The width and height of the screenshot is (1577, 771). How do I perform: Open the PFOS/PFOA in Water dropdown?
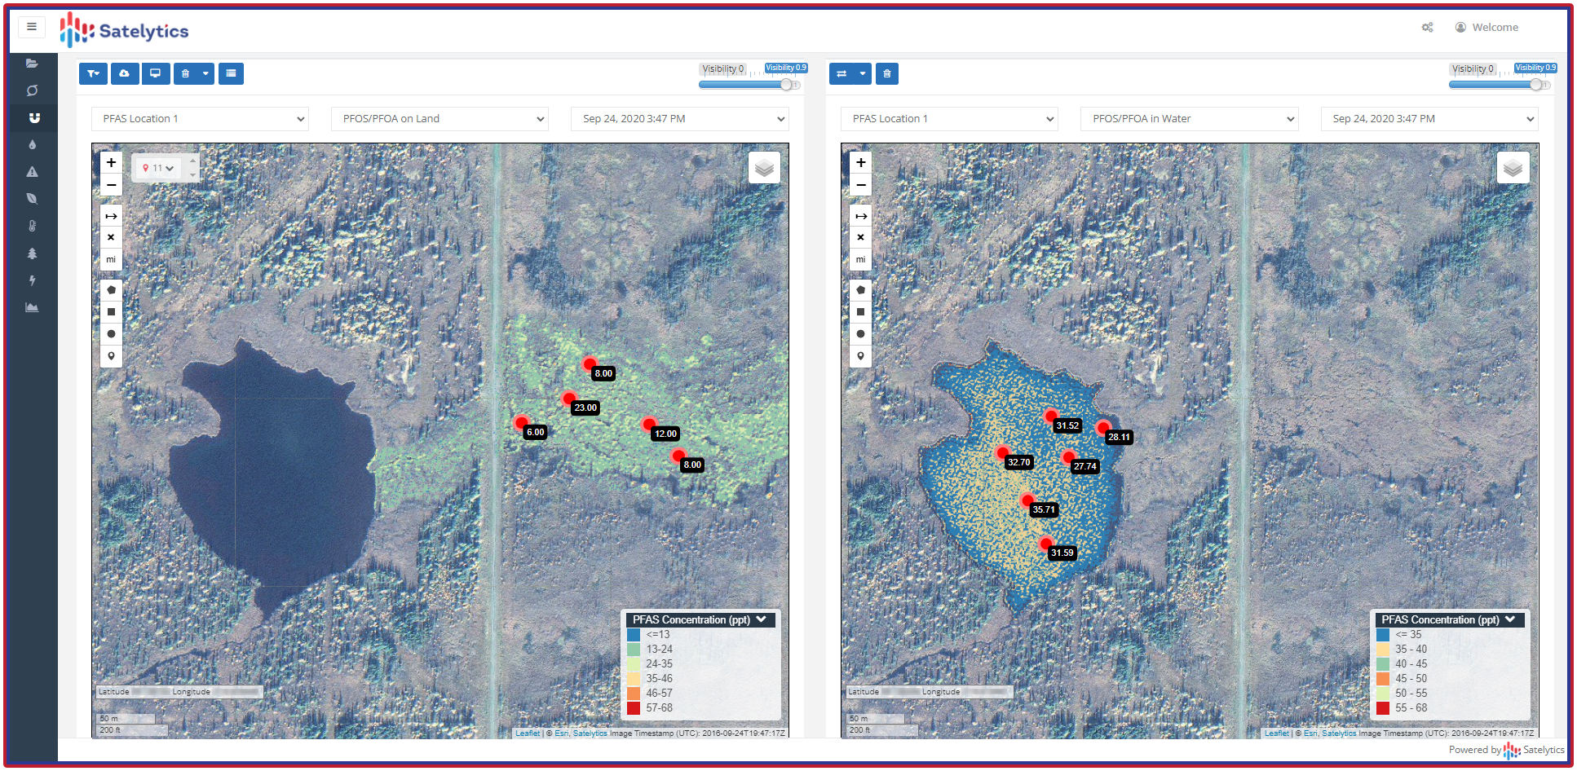pos(1189,119)
